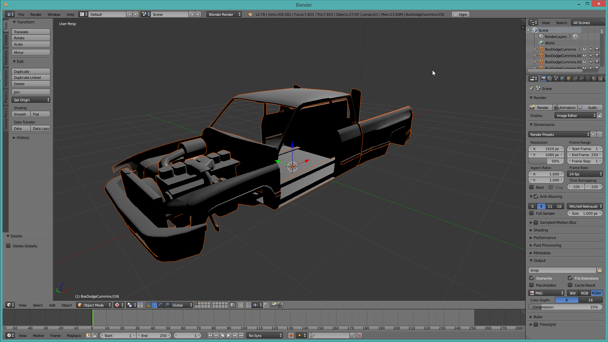
Task: Select the rotate manipulator icon
Action: 161,305
